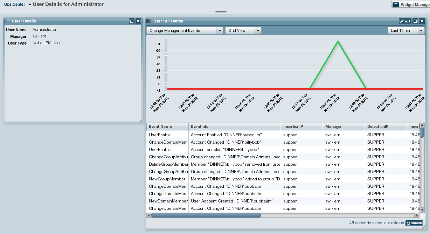
Task: Click the grid scroll right arrow
Action: (x=417, y=215)
